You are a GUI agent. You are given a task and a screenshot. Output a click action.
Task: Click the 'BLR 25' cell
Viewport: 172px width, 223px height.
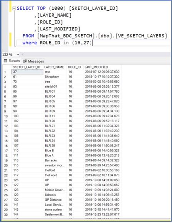click(55, 146)
